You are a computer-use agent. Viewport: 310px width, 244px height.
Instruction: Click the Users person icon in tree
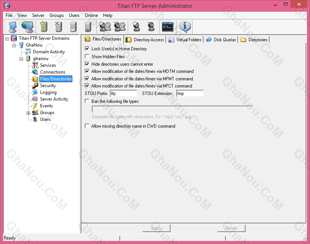(x=35, y=119)
